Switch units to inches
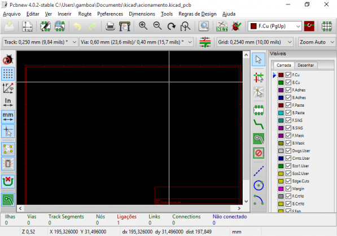 (8, 103)
